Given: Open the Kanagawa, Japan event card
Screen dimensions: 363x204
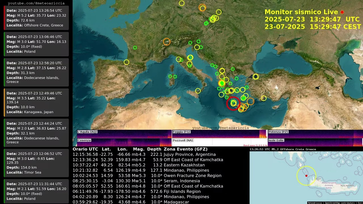Looking at the screenshot, I should point(36,103).
